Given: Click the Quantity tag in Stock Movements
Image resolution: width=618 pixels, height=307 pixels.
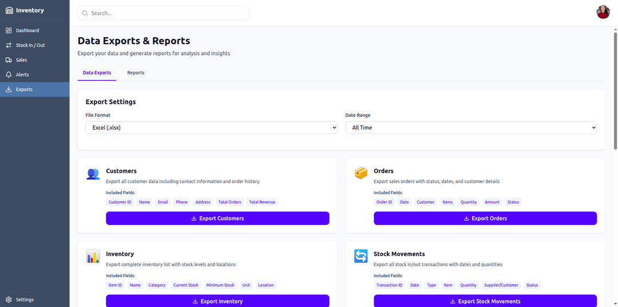Looking at the screenshot, I should pos(469,285).
